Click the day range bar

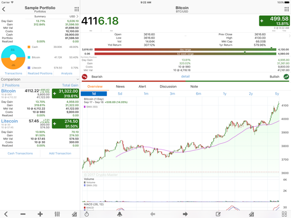185,49
